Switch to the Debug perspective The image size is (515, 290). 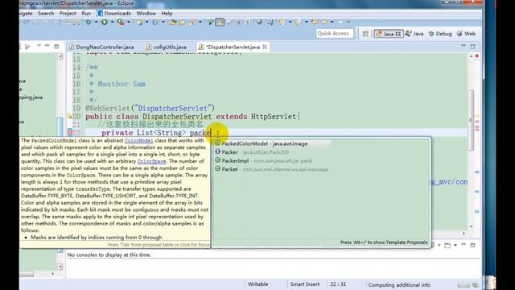pos(440,34)
